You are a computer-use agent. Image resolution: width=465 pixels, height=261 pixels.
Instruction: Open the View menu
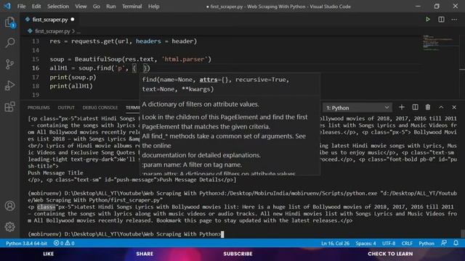click(81, 7)
